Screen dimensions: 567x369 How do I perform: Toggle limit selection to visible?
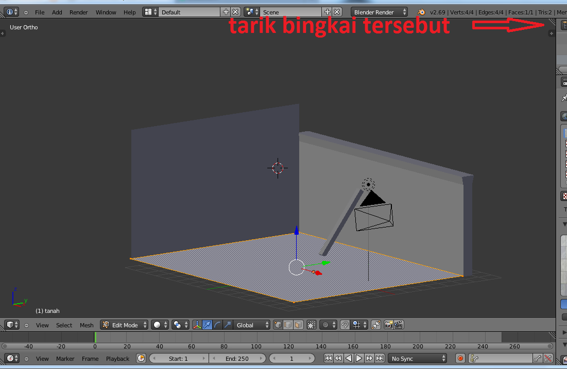[x=312, y=325]
